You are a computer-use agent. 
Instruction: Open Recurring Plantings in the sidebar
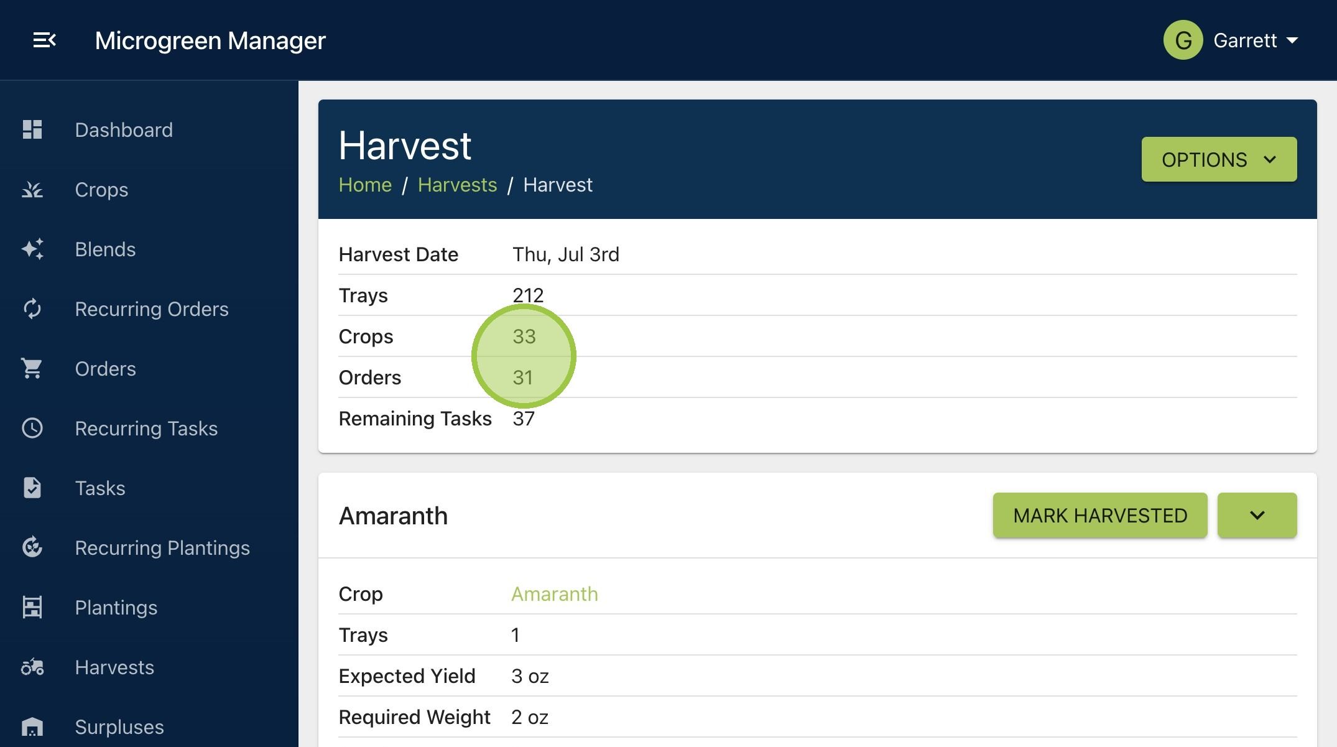162,547
